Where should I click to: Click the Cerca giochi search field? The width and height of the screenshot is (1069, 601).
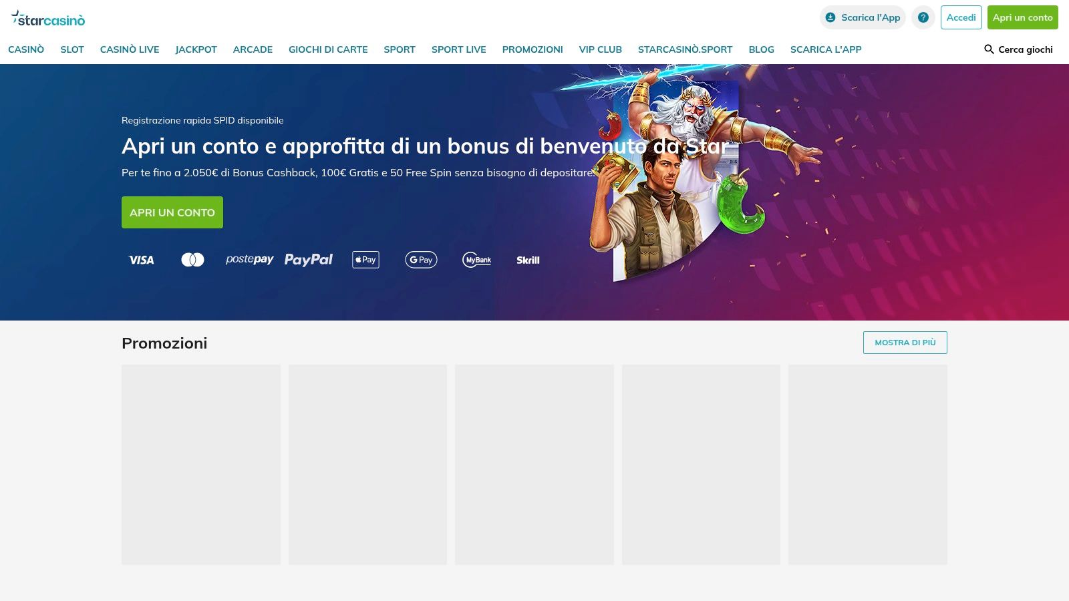pos(1018,49)
